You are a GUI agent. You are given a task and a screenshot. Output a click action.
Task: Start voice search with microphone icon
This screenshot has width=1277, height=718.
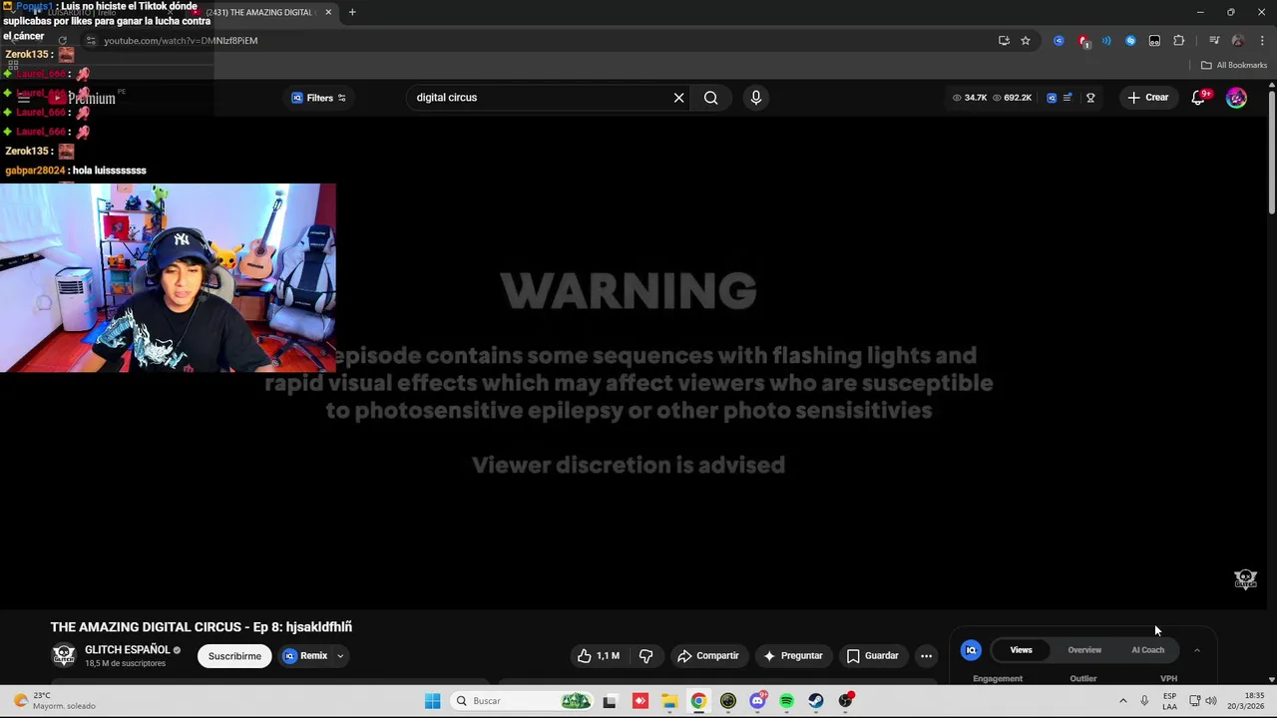755,98
